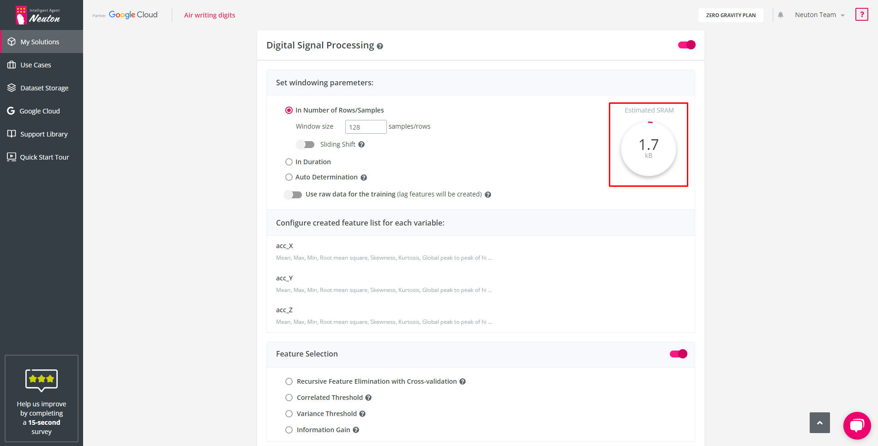Choose Recursive Feature Elimination with Cross-validation

[289, 381]
